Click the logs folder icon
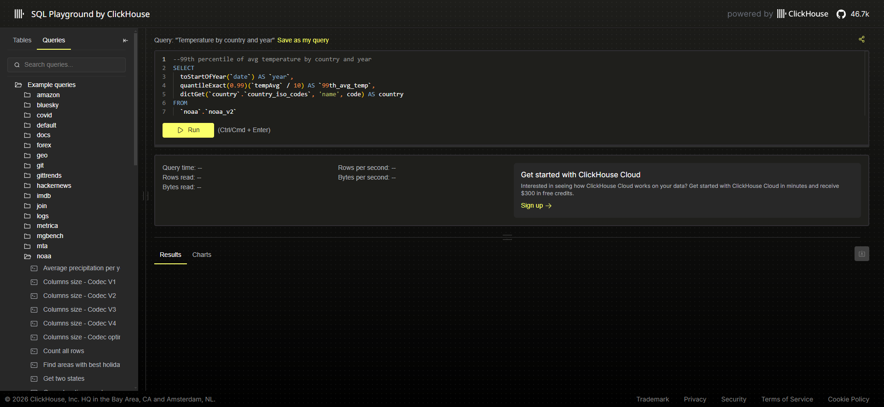884x407 pixels. click(27, 216)
